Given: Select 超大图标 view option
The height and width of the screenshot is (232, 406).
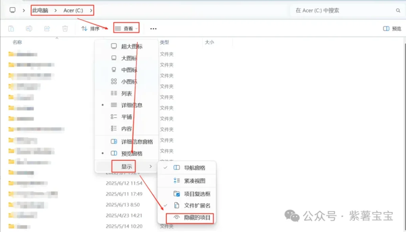Looking at the screenshot, I should pyautogui.click(x=132, y=46).
